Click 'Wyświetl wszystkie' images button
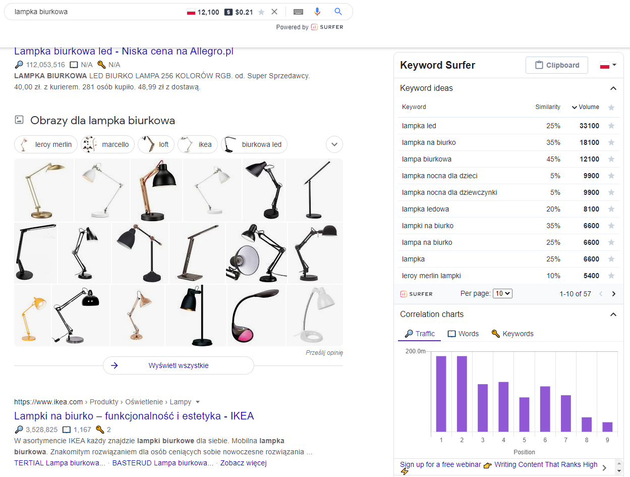Viewport: 630px width, 477px height. click(179, 365)
